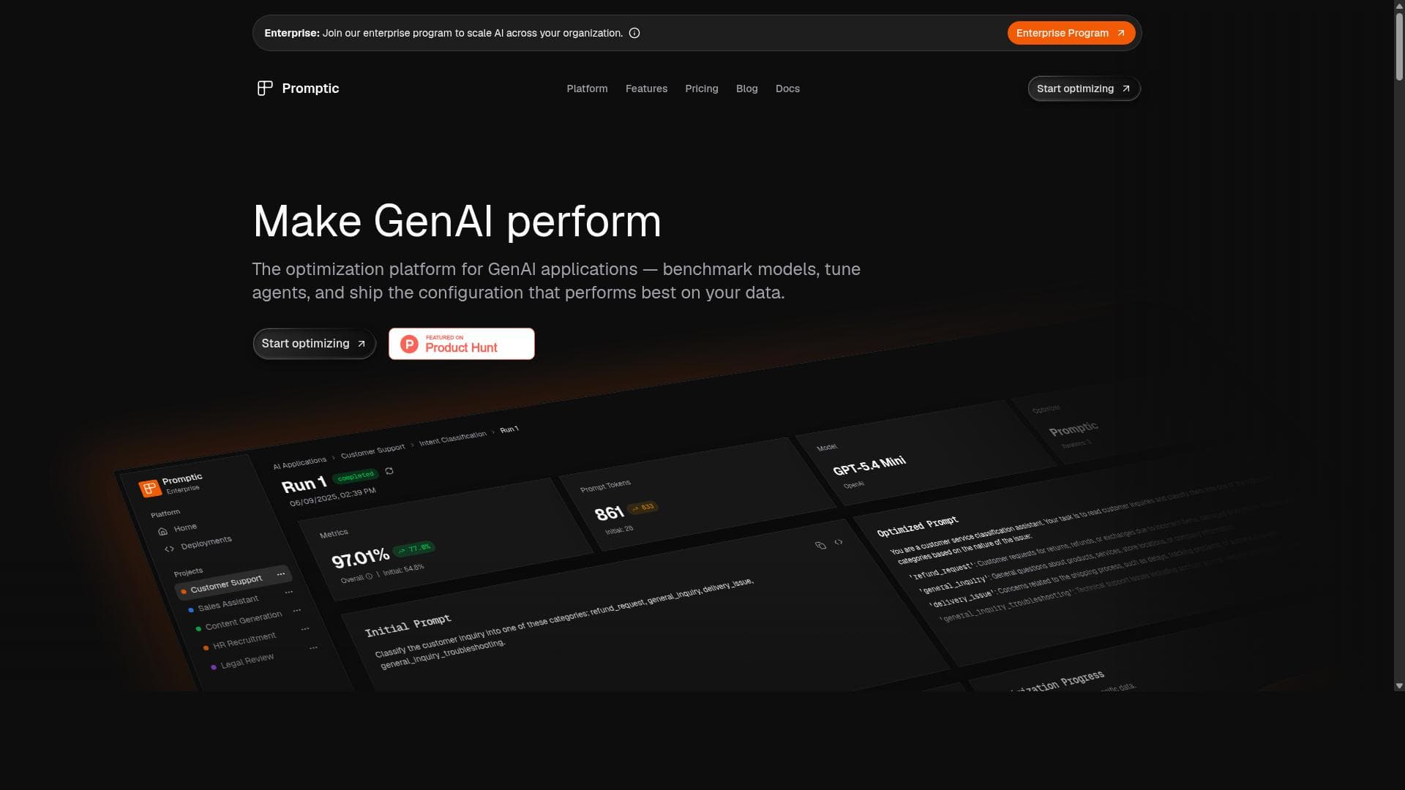Select the Content Generation project
Screen dimensions: 1405x790
click(243, 621)
